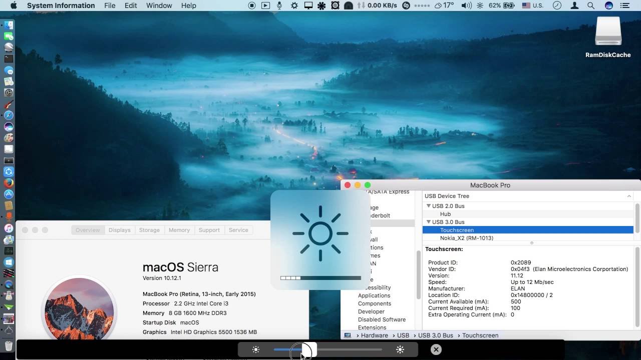Click the Vendor ID value 0x04f3
Viewport: 641px width, 360px height.
click(x=521, y=269)
